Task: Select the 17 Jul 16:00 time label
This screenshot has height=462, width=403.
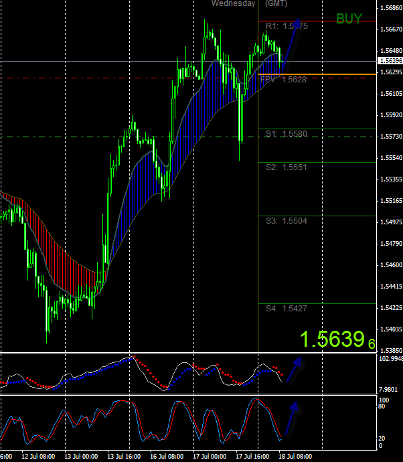Action: coord(252,457)
